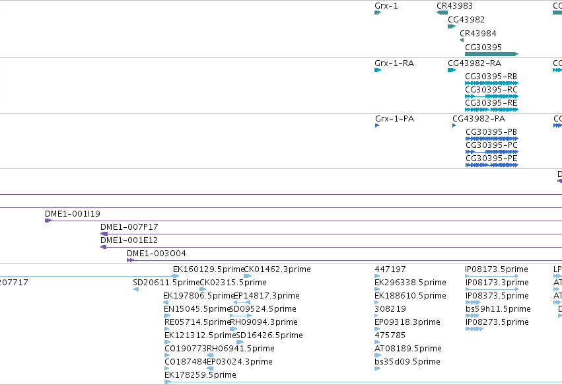Select the EK178259.5prime EST label
The image size is (562, 385).
pos(200,375)
